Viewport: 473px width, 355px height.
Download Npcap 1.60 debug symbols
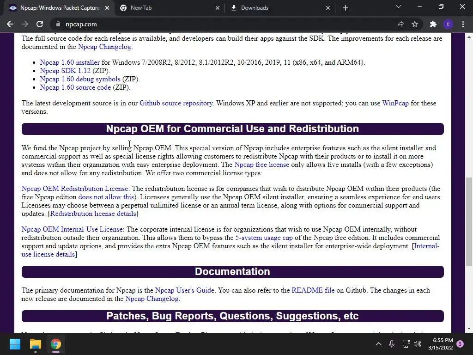[x=80, y=79]
